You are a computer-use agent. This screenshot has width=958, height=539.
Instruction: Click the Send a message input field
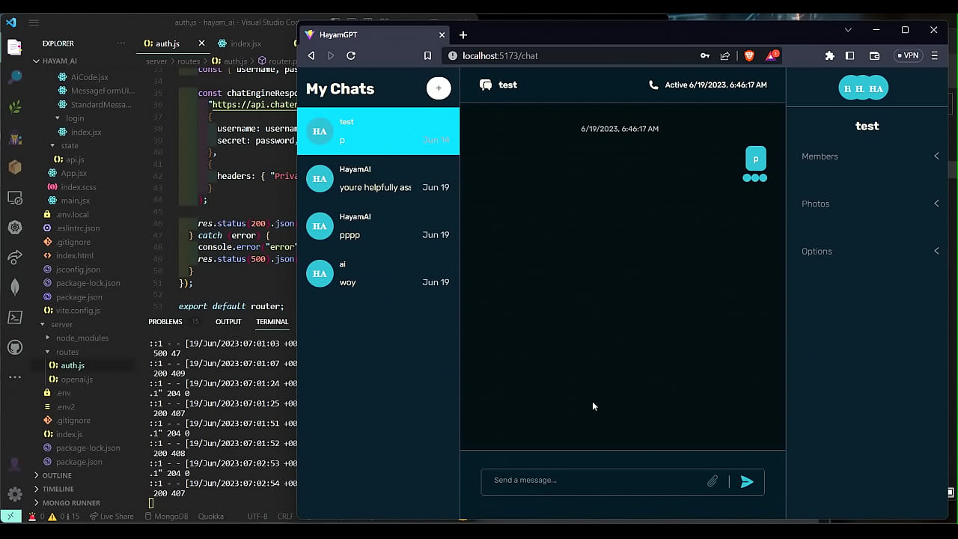click(x=591, y=480)
